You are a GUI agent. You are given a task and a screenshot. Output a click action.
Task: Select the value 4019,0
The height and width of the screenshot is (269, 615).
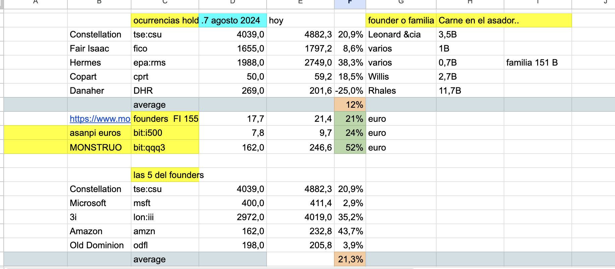click(300, 217)
